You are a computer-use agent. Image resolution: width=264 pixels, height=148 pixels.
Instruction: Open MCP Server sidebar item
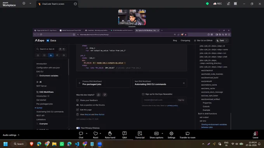[42, 86]
